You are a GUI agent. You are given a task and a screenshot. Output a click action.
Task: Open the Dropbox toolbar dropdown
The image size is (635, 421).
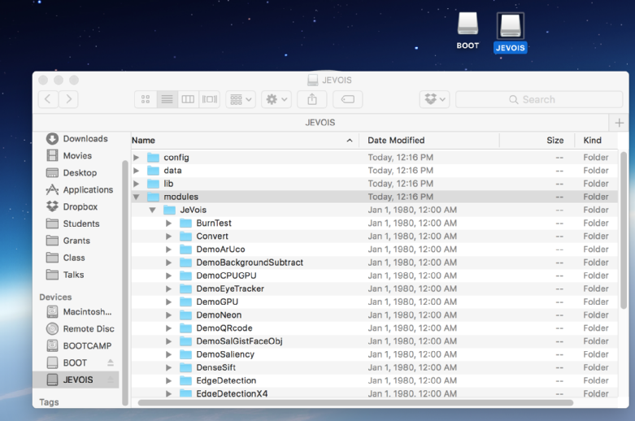point(434,99)
